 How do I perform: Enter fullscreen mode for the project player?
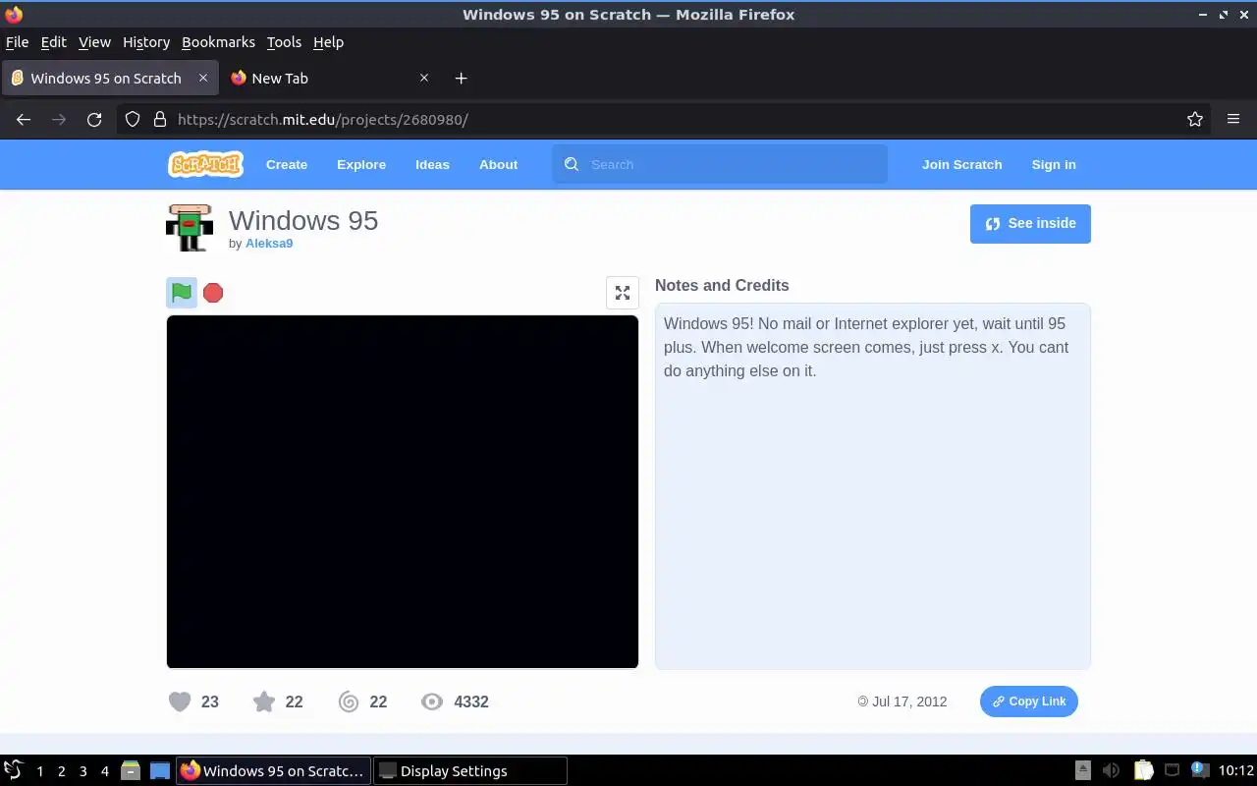pyautogui.click(x=623, y=293)
